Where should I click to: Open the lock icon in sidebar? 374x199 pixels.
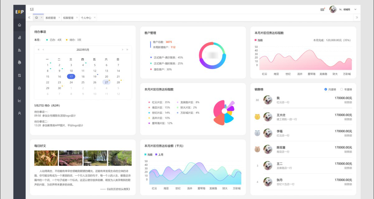[x=20, y=88]
